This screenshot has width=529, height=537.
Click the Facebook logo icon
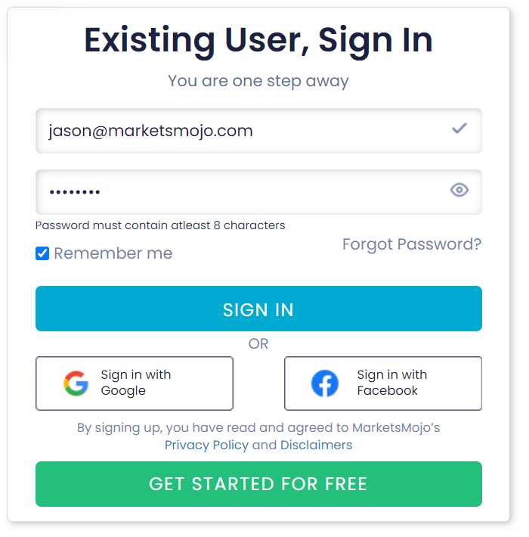click(x=325, y=383)
